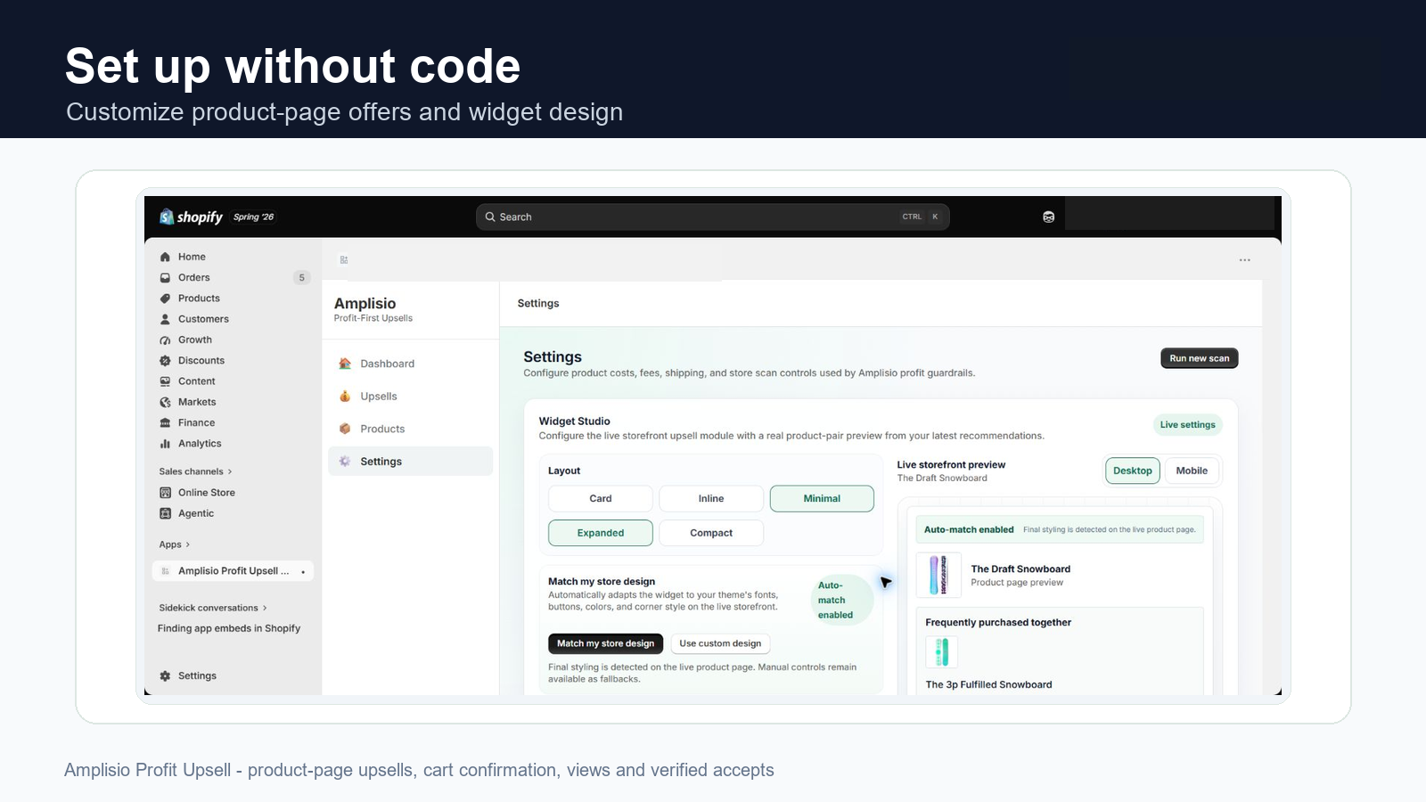This screenshot has height=802, width=1426.
Task: Click the Markets globe icon
Action: coord(165,402)
